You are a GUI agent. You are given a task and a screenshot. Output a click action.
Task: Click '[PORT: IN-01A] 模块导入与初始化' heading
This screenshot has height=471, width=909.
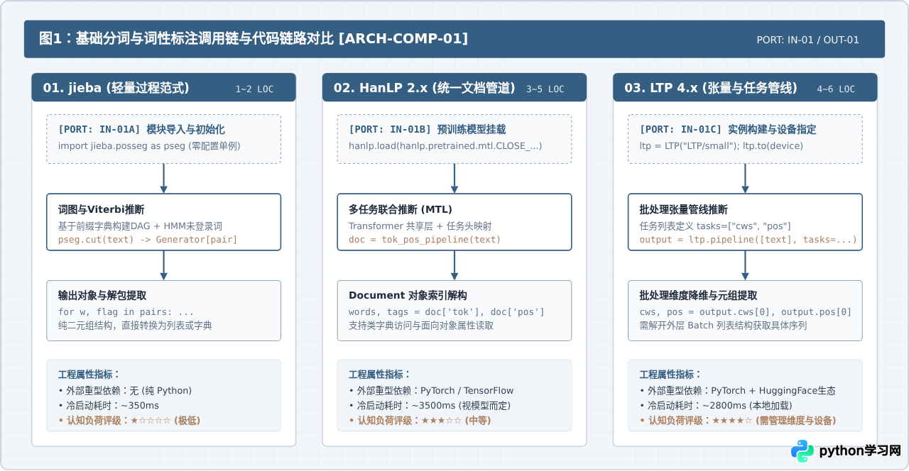(141, 130)
